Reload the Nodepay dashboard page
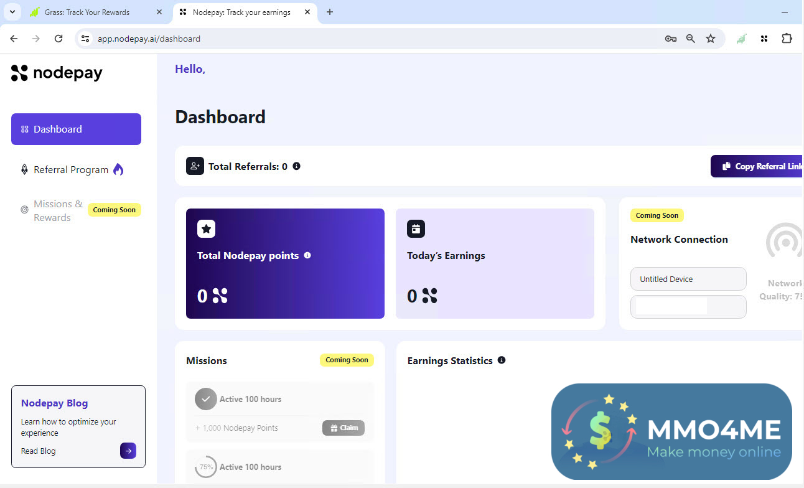 coord(58,39)
